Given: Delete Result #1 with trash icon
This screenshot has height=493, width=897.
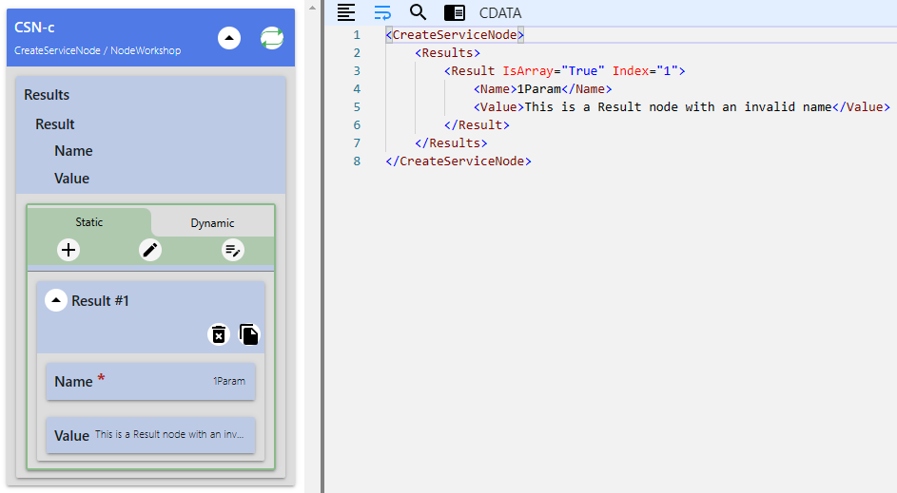Looking at the screenshot, I should pos(219,334).
